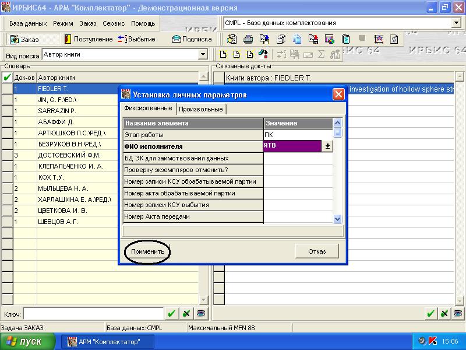
Task: Open the Вид поиска dropdown list
Action: 203,55
